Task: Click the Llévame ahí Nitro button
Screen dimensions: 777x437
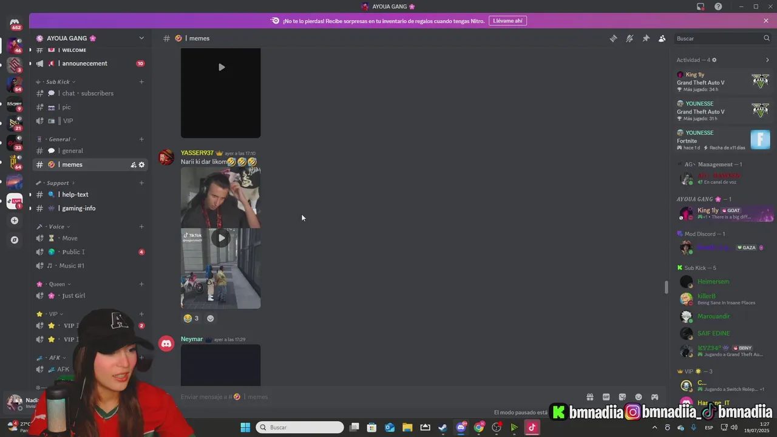Action: point(507,21)
